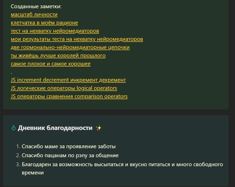Open «JS логические операторы logical operators» link

click(x=64, y=88)
